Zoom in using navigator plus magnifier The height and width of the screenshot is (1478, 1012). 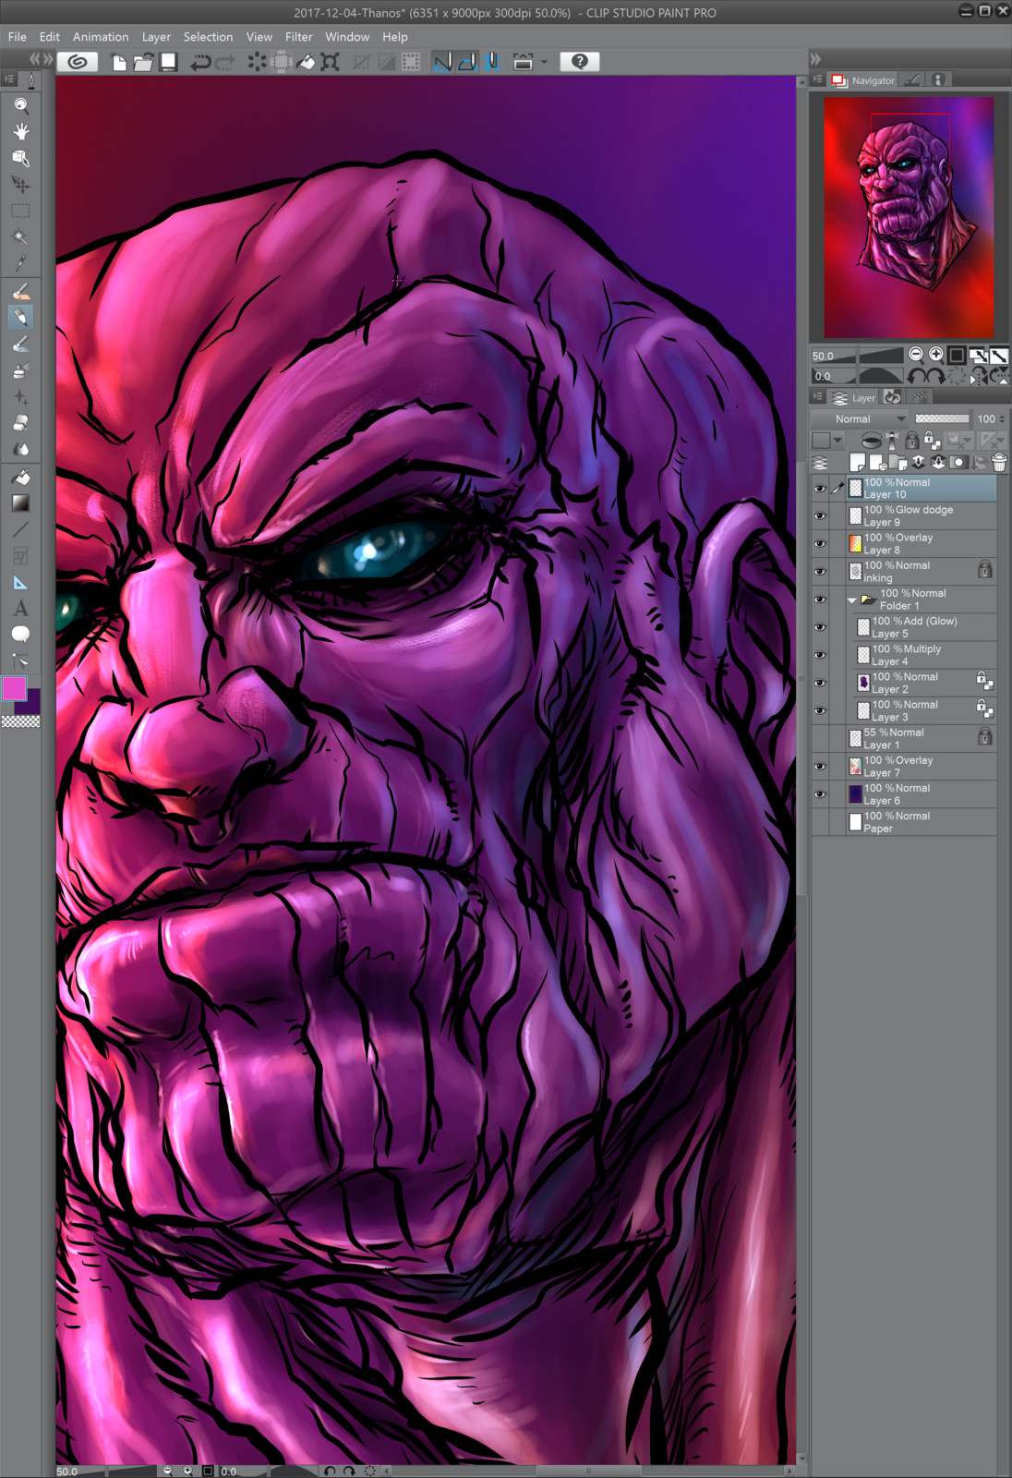click(936, 355)
